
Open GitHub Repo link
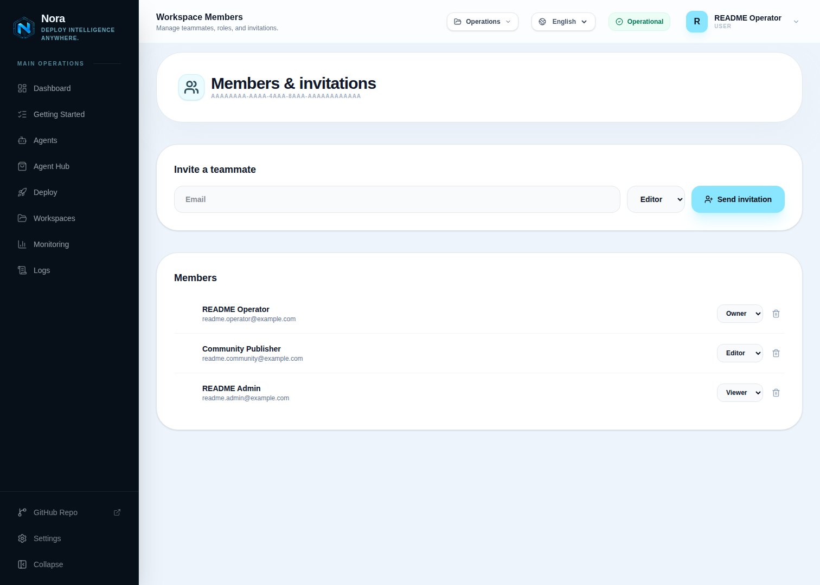[69, 512]
